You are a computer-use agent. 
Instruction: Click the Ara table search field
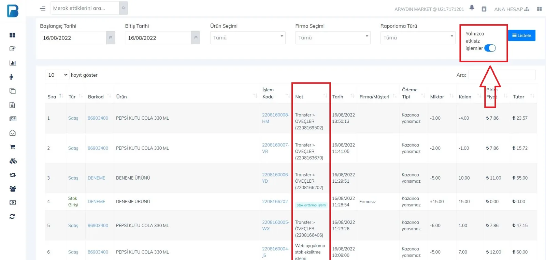click(502, 75)
